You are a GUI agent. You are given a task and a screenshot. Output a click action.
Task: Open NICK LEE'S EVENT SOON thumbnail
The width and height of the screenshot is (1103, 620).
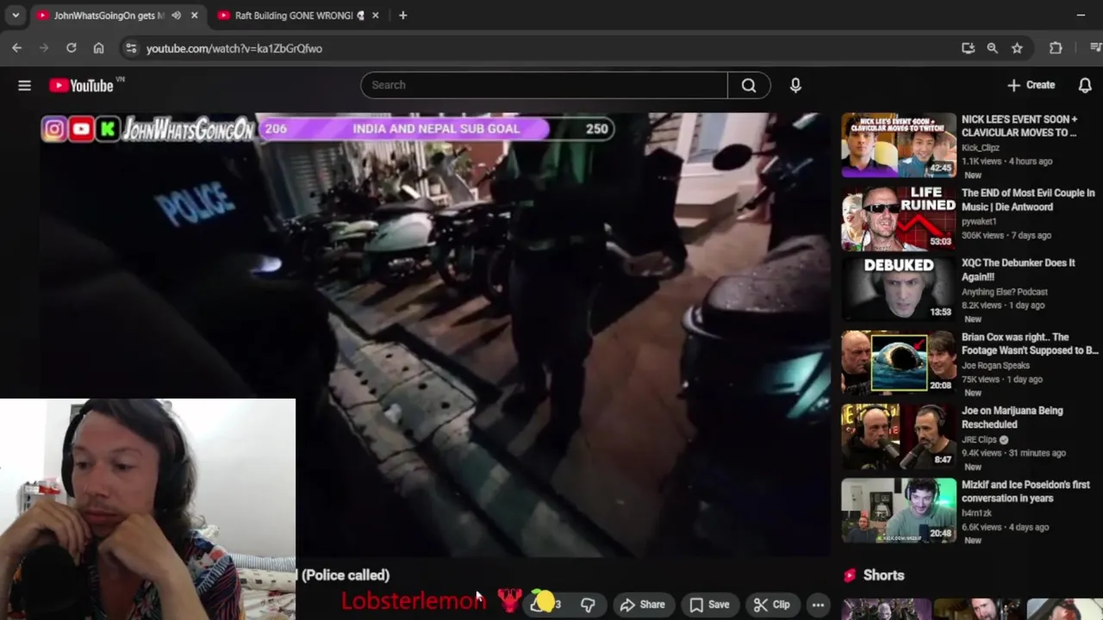tap(899, 145)
